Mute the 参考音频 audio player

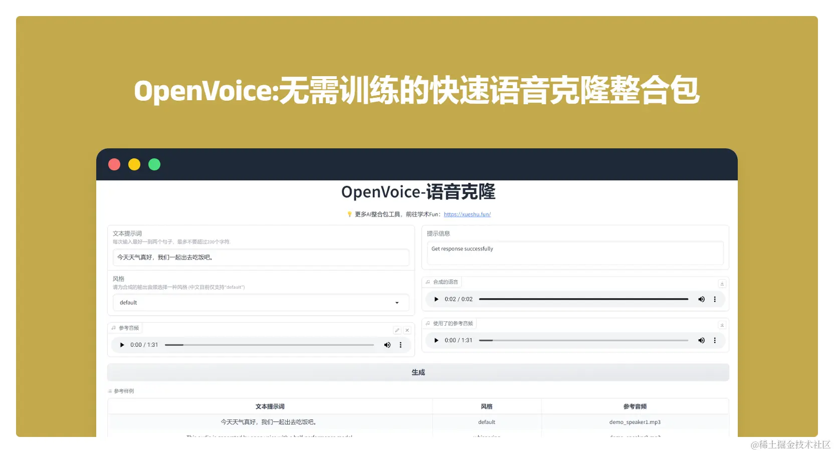tap(387, 345)
